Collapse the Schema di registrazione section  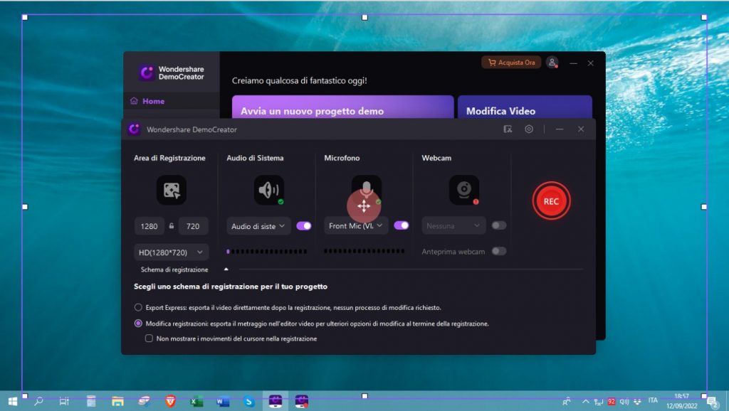(226, 269)
